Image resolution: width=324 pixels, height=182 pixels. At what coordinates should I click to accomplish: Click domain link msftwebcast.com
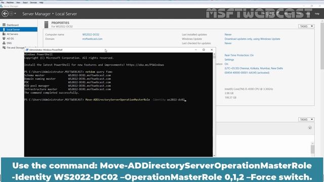(x=92, y=39)
